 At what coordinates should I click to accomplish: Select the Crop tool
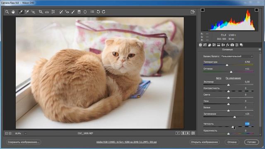41,12
